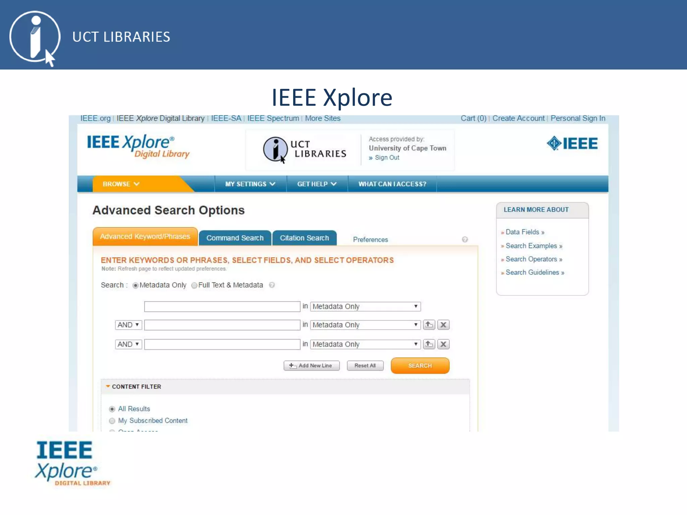
Task: Open the Cart (0) link
Action: (473, 118)
